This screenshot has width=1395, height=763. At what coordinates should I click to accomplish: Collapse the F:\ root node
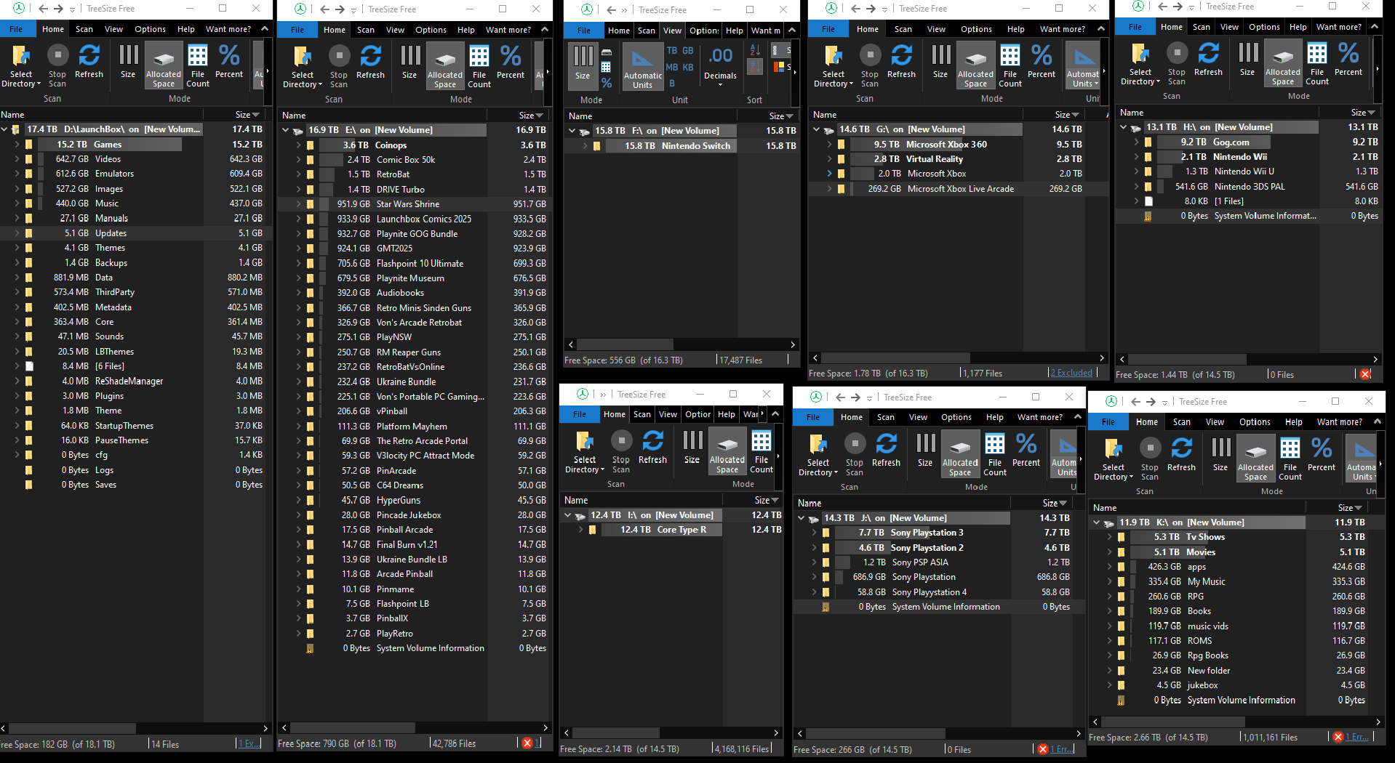(x=572, y=131)
